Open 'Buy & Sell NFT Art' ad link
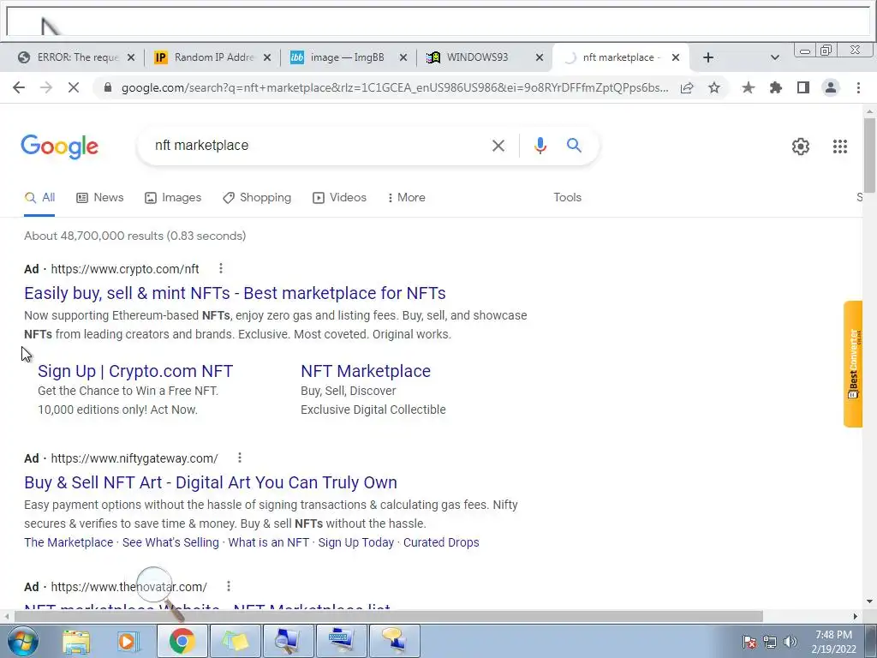 tap(211, 482)
